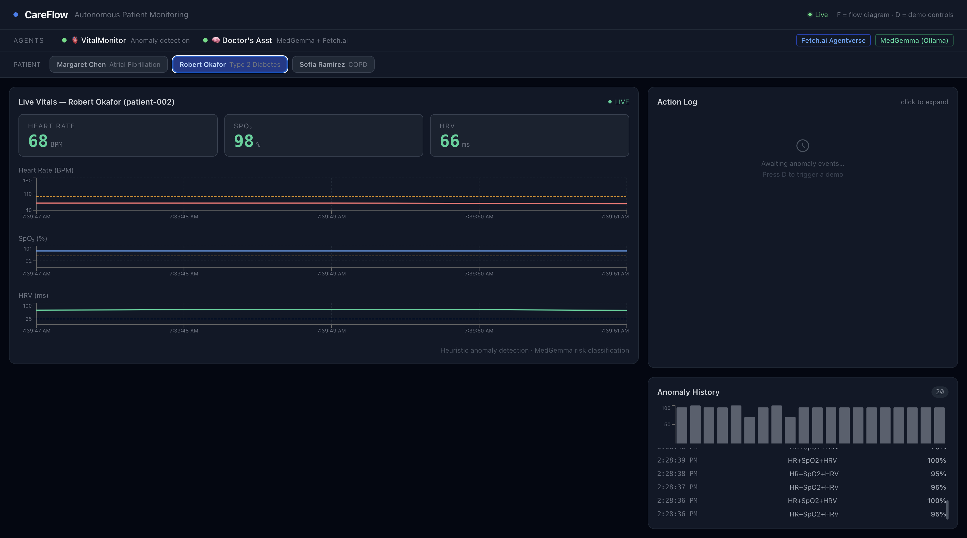Click the blue CareFlow logo dot

pyautogui.click(x=16, y=15)
